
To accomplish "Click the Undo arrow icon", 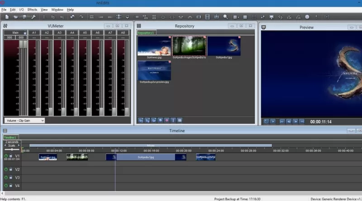I will click(x=72, y=17).
